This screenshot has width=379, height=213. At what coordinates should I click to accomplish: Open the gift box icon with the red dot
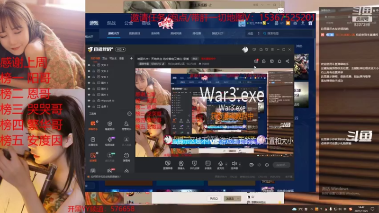[x=256, y=61]
